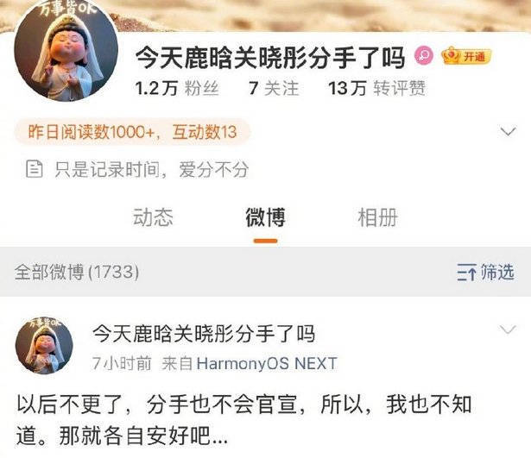Tap the pink female gender badge icon

424,55
